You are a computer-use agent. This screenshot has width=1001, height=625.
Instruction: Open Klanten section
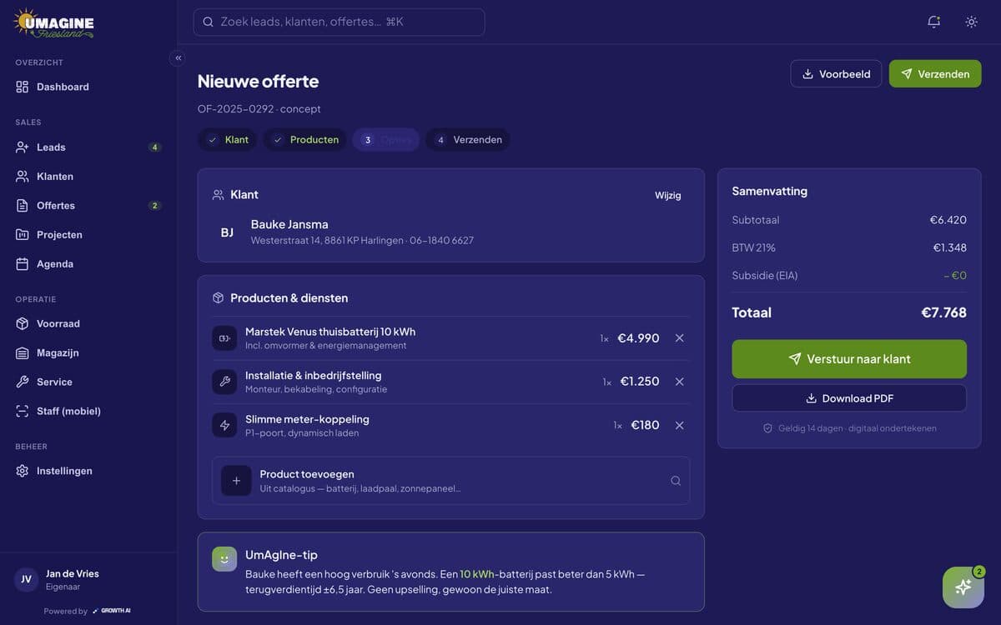tap(88, 176)
